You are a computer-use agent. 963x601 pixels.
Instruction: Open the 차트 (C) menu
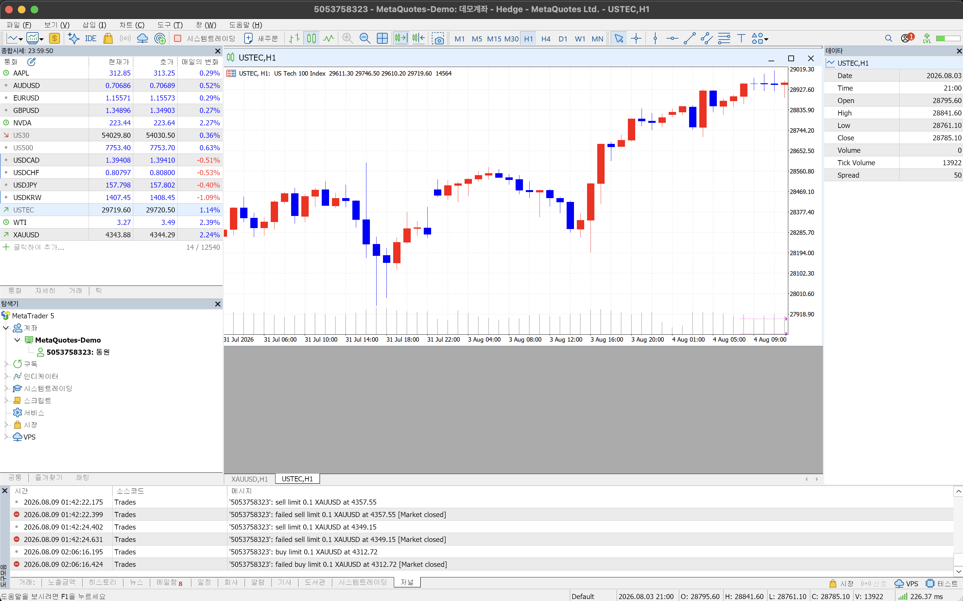132,25
